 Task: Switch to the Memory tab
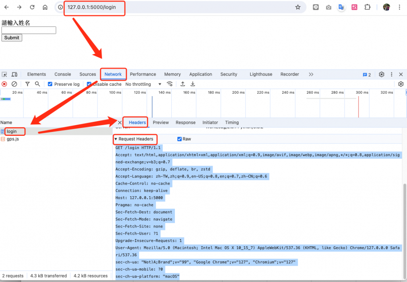point(172,74)
